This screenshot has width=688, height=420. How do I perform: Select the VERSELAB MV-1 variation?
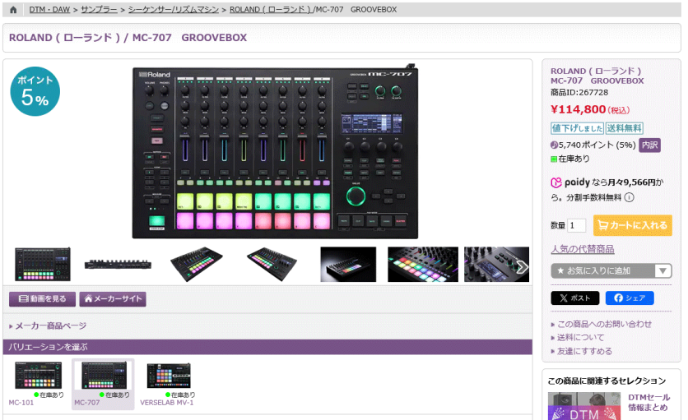(168, 381)
